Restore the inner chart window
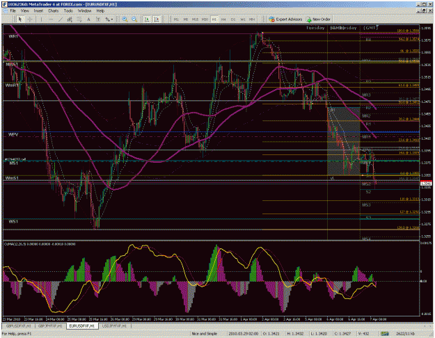Viewport: 435px width, 338px height. [x=424, y=11]
